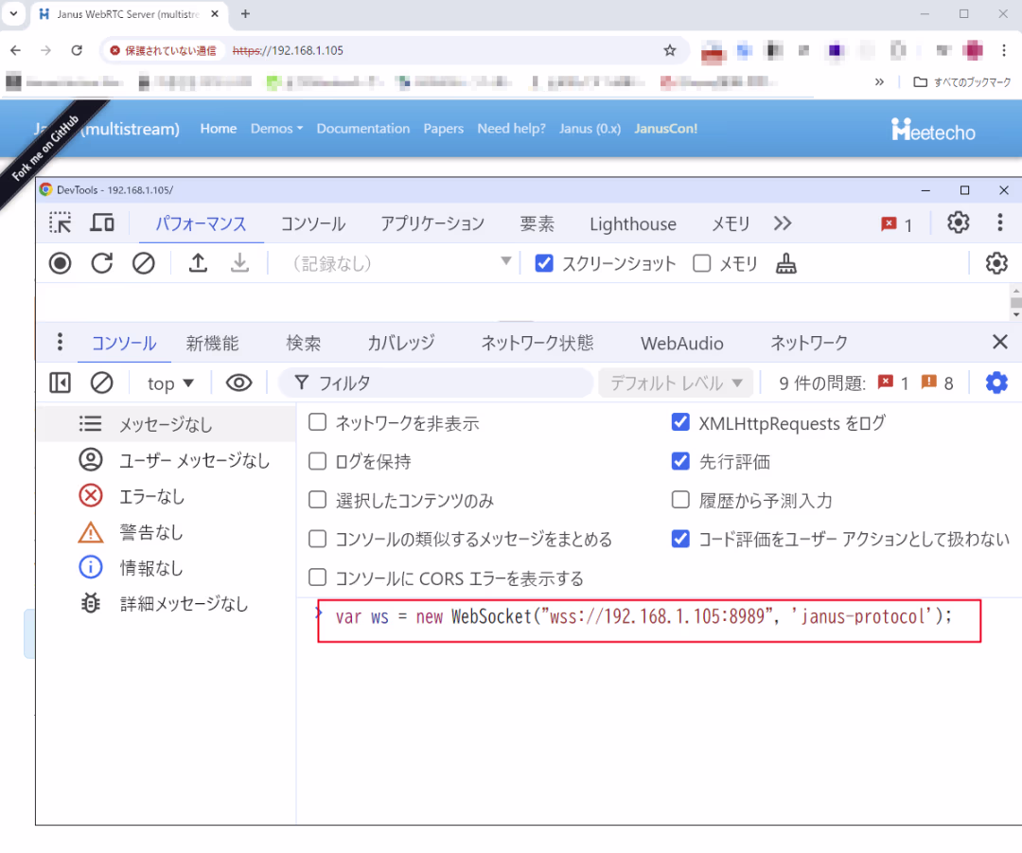Switch to the top コンソール tab
Screen dimensions: 1022x853
[313, 223]
